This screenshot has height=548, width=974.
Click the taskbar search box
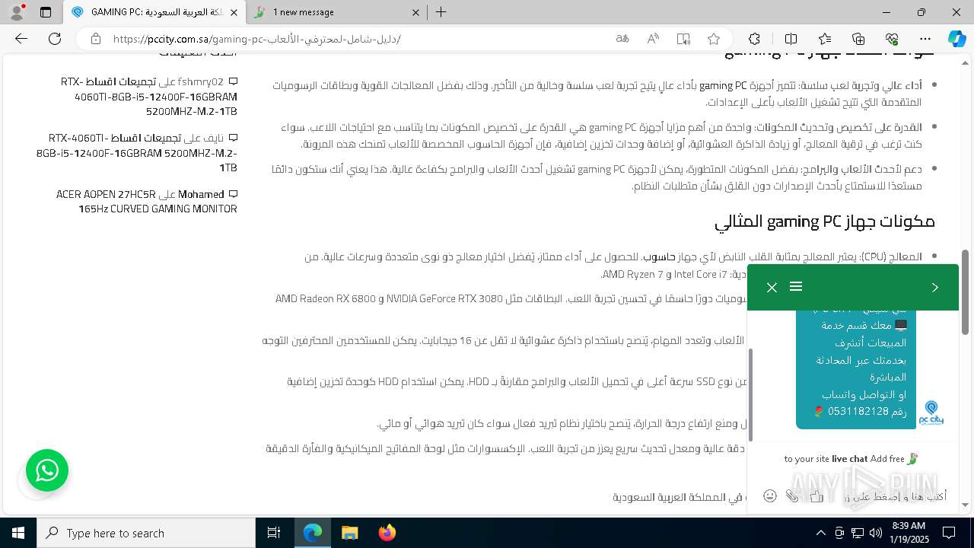[146, 533]
